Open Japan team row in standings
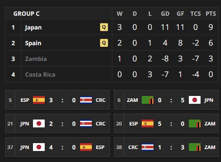The width and height of the screenshot is (221, 162). point(112,27)
